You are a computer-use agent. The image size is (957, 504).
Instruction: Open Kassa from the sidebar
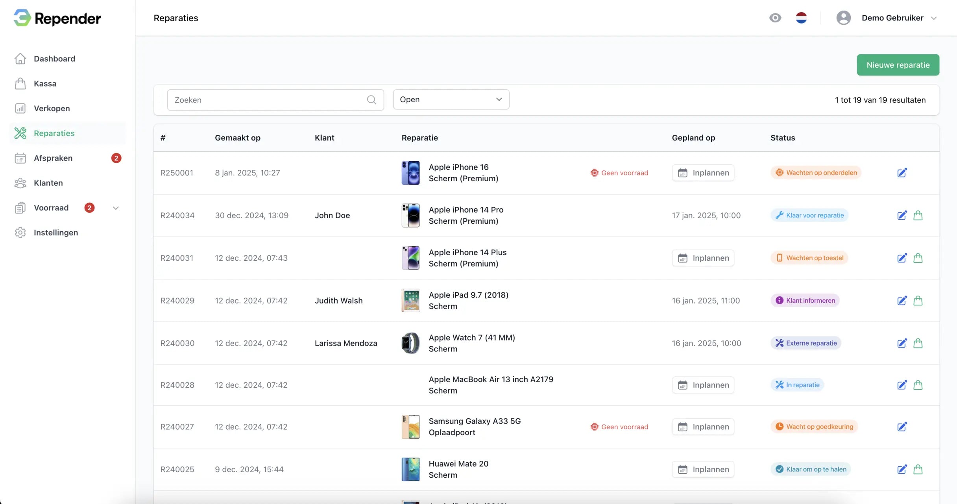click(x=45, y=84)
